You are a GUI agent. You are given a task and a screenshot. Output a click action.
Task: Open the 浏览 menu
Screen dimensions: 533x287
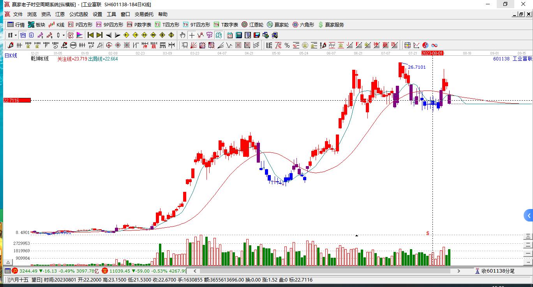32,14
